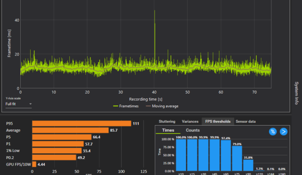Click the blue bar labeled 35.8%
Image resolution: width=302 pixels, height=175 pixels.
click(248, 165)
